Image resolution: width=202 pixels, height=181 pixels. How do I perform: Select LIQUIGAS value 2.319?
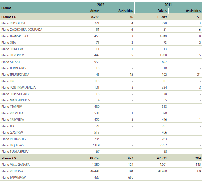point(96,145)
